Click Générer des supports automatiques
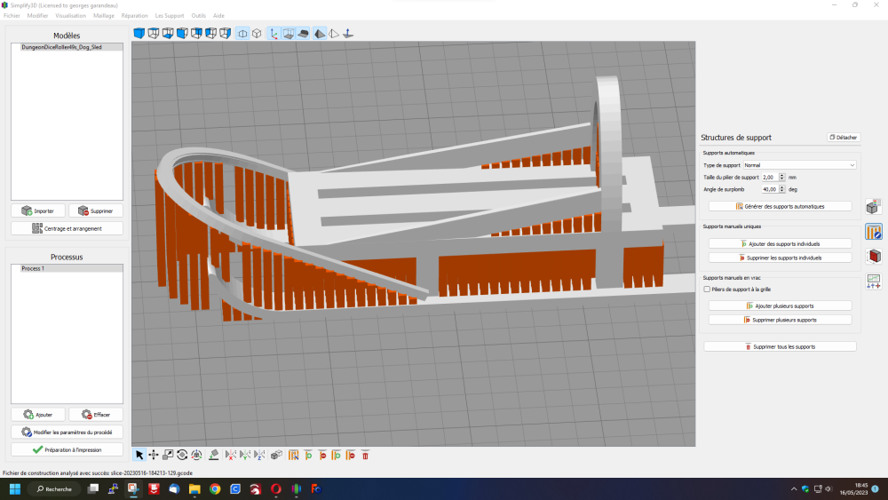The image size is (888, 500). point(780,206)
